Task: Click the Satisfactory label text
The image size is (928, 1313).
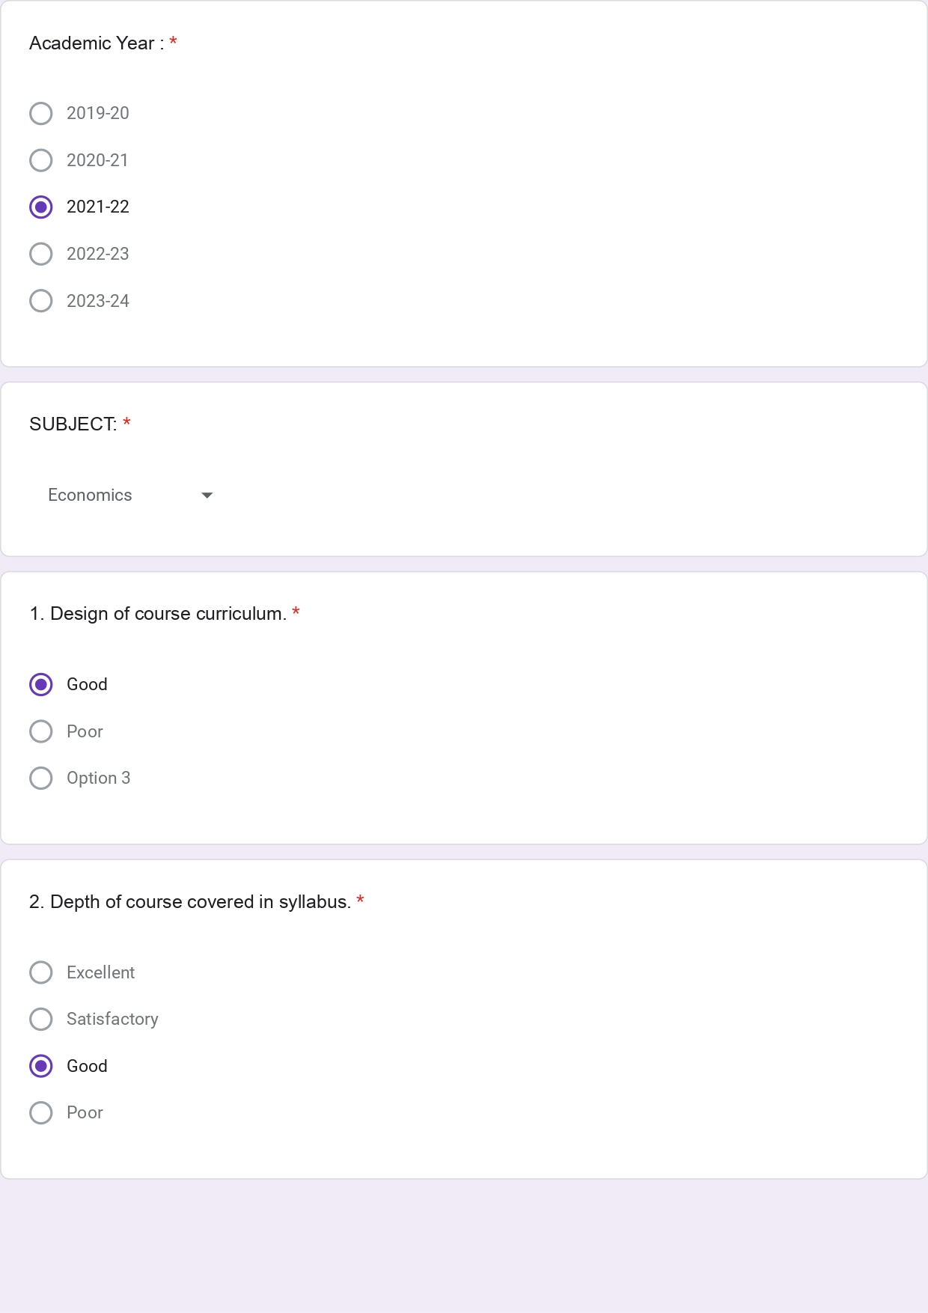Action: tap(112, 1019)
